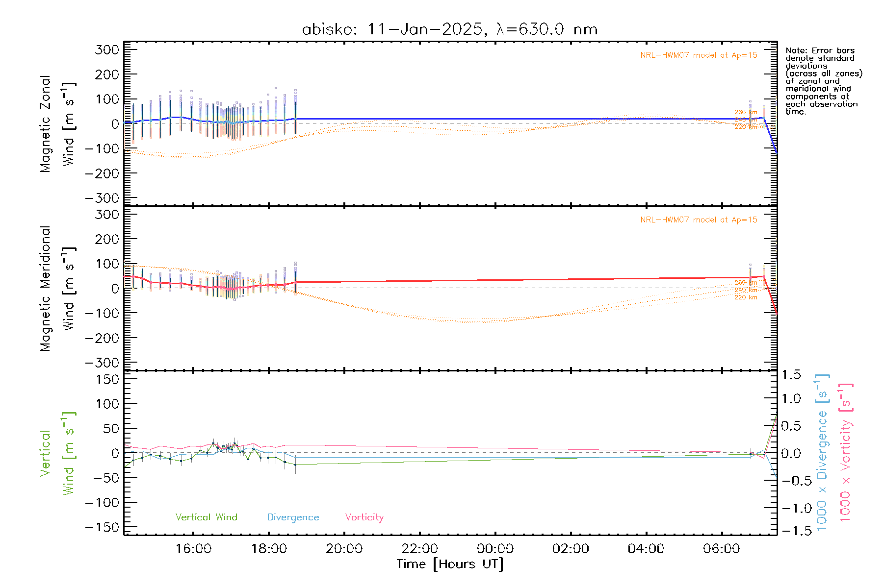Click the 150 tick label on vertical wind axis
Viewport: 883px width, 588px height.
107,379
